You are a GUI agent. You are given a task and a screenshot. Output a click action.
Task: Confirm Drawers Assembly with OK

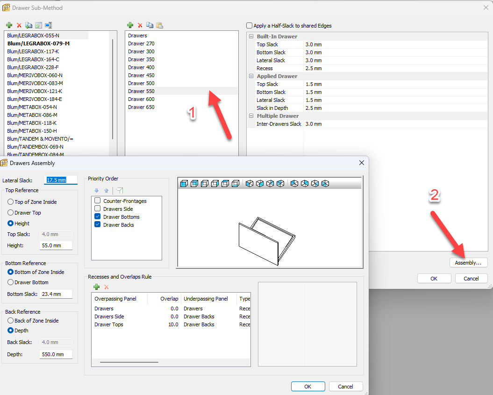[x=308, y=386]
